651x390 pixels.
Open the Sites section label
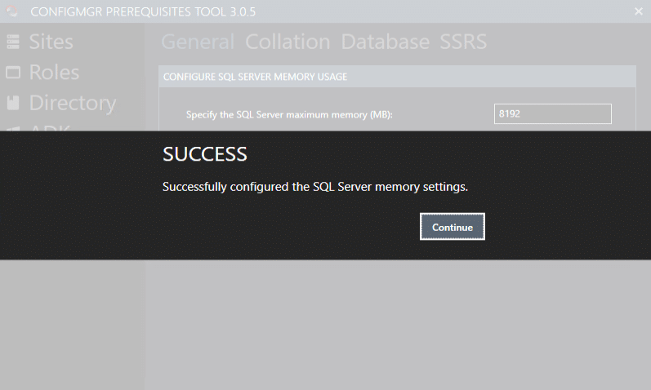point(51,42)
